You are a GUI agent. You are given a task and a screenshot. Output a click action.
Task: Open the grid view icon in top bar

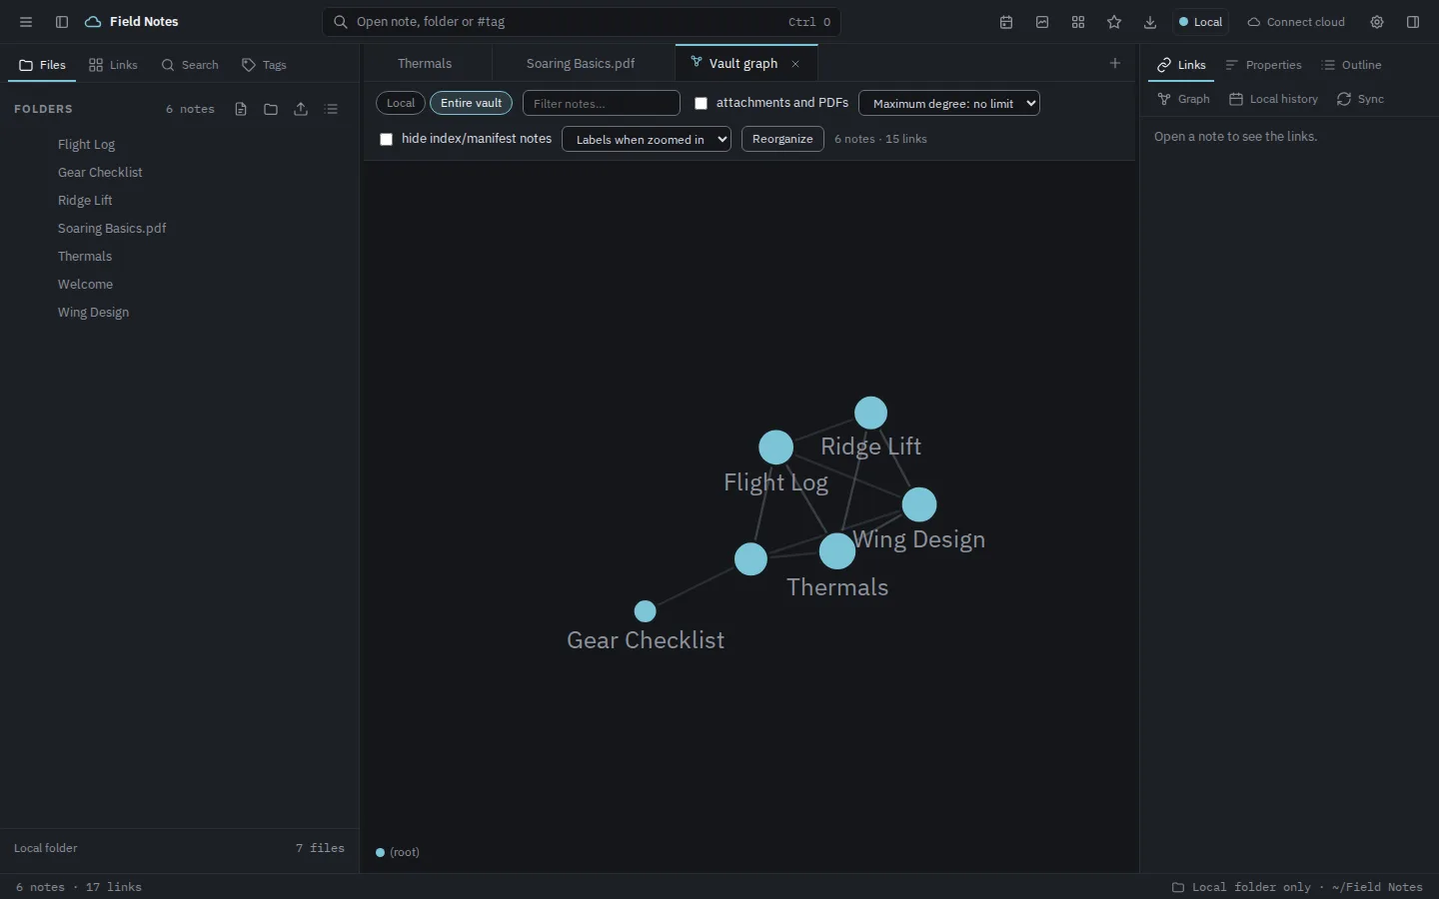tap(1078, 22)
